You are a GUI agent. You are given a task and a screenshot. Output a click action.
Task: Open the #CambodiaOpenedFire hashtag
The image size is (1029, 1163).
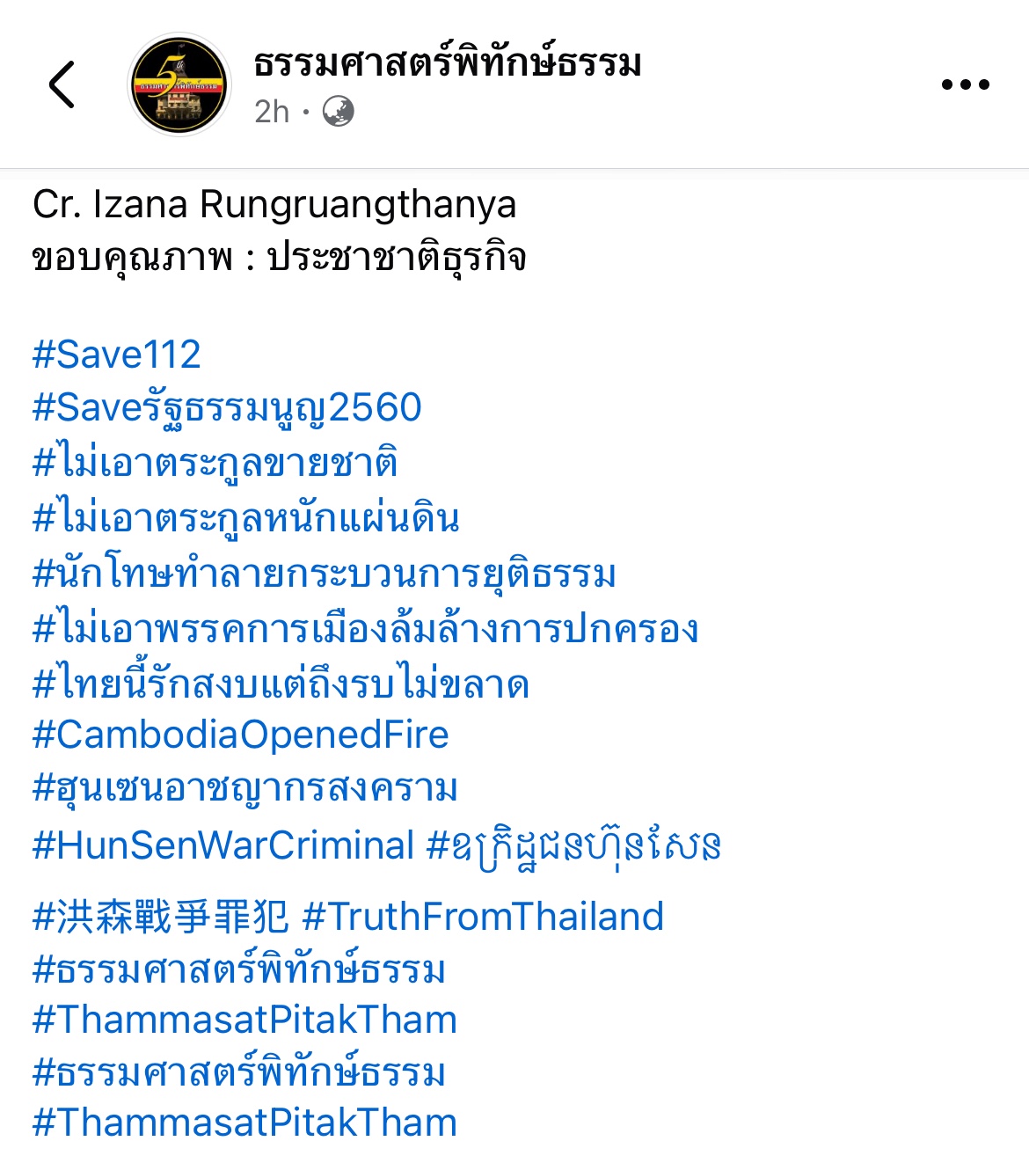click(x=241, y=735)
